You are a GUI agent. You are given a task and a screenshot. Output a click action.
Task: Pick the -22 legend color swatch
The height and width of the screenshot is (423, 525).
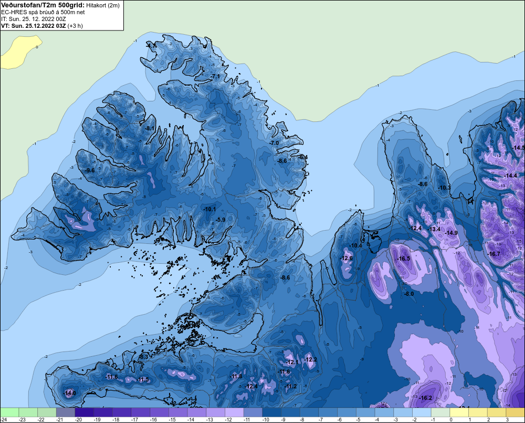47,412
